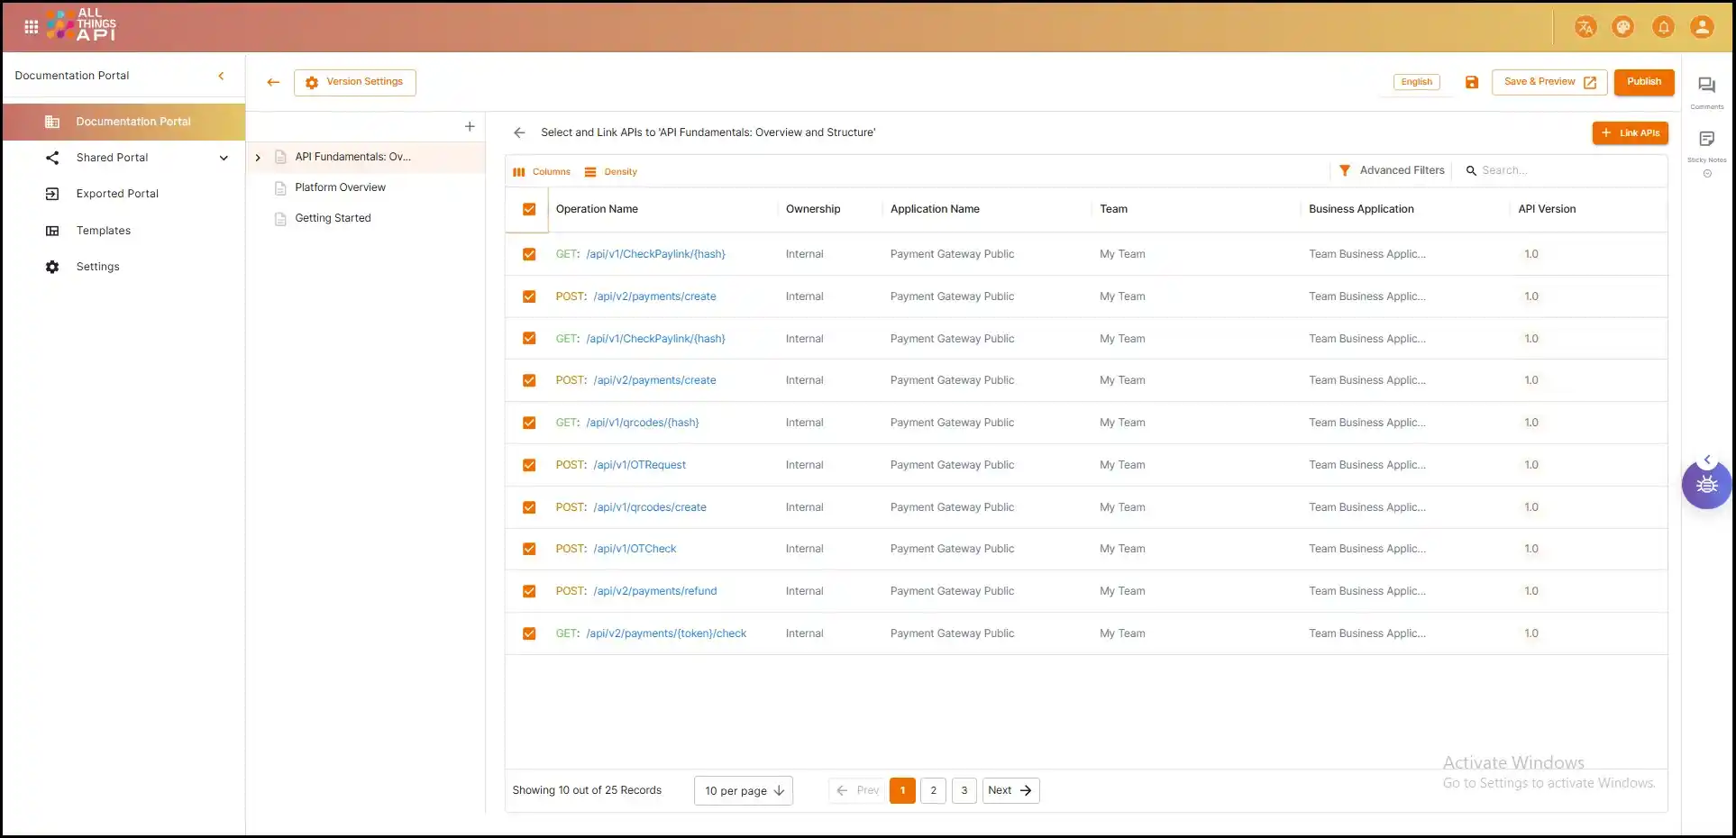
Task: Expand the API Fundamentals tree node
Action: 258,158
